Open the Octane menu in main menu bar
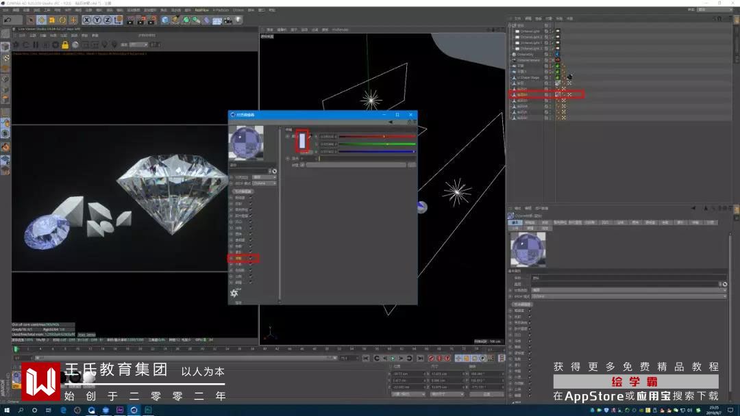Viewport: 740px width, 416px height. pos(238,10)
